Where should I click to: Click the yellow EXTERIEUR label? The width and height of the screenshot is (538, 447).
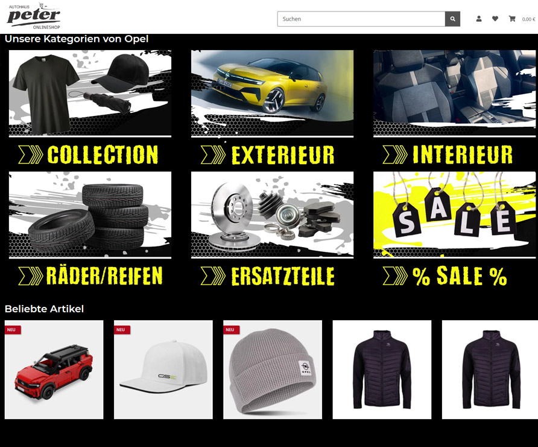click(x=283, y=155)
